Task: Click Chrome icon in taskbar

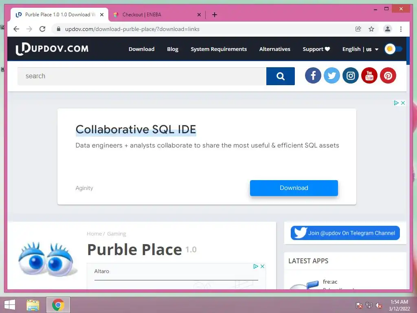Action: tap(58, 305)
